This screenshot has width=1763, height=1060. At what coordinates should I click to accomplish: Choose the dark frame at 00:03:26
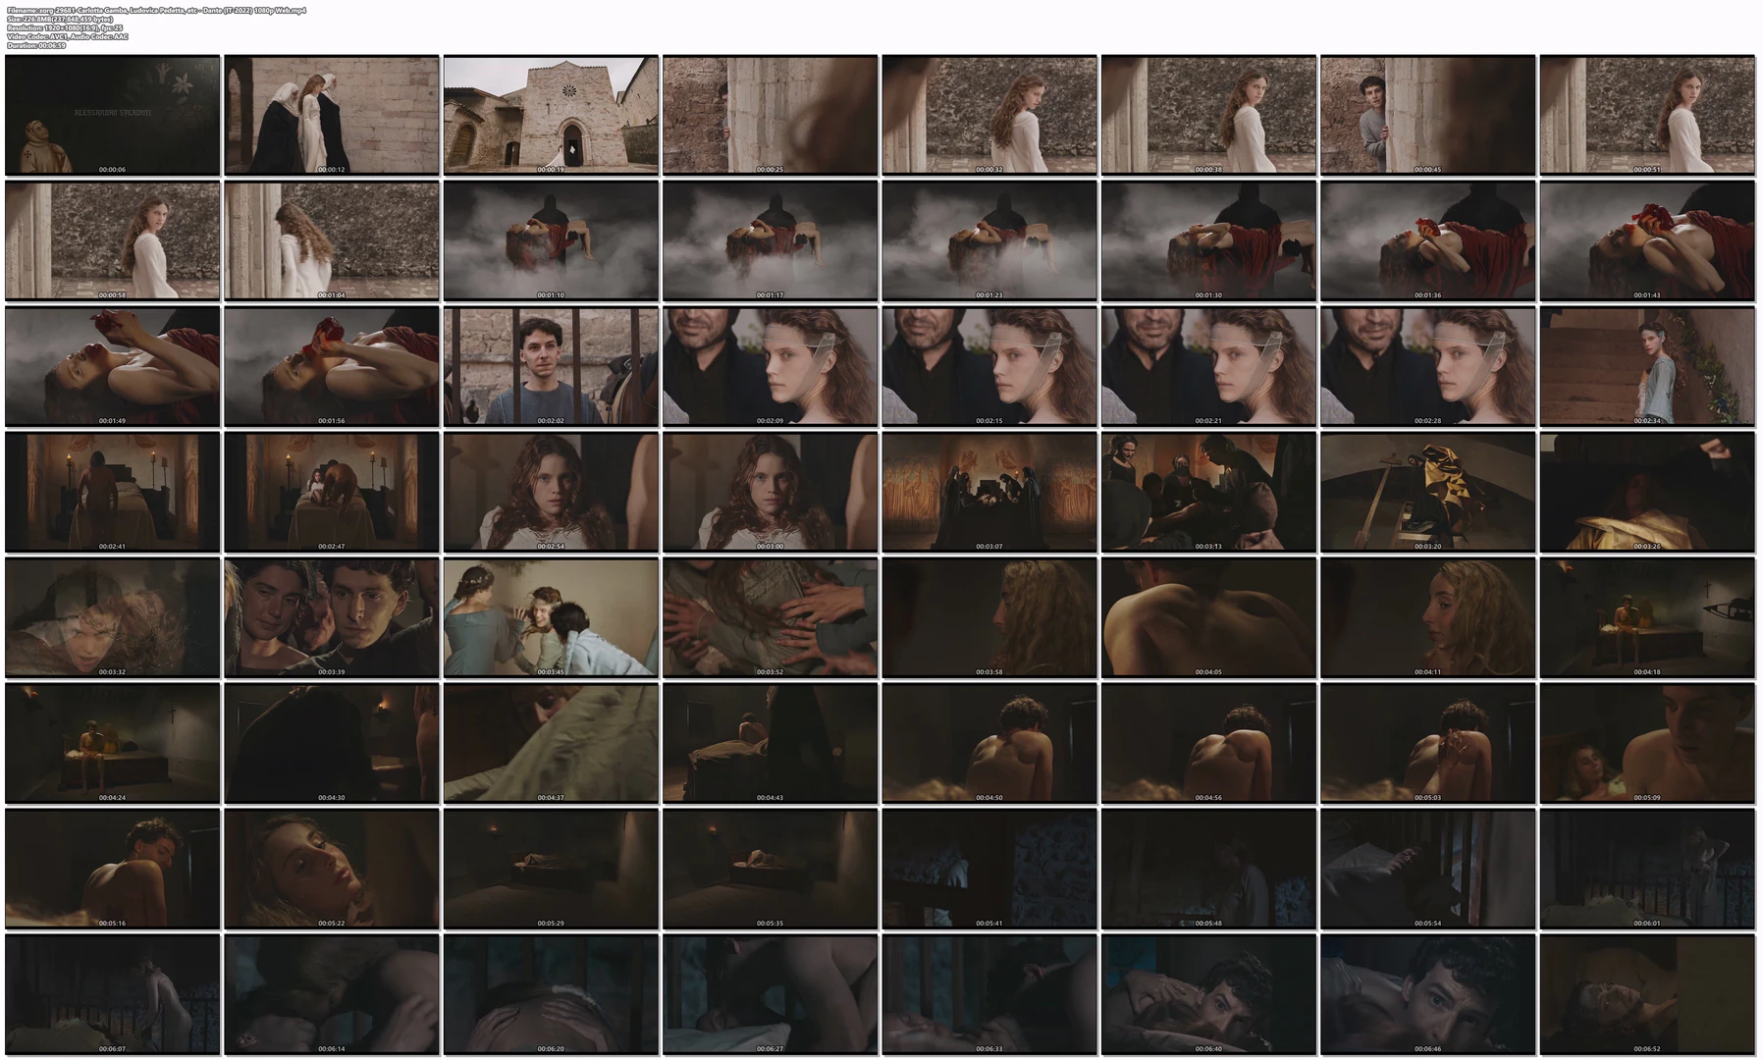[x=1647, y=492]
